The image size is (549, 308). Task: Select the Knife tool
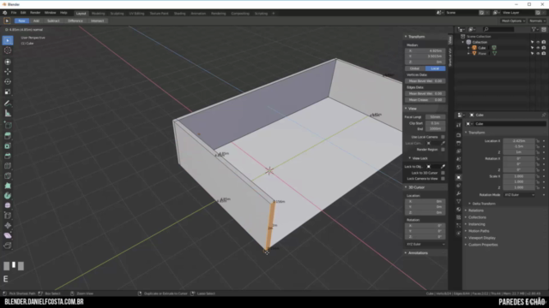pyautogui.click(x=8, y=176)
